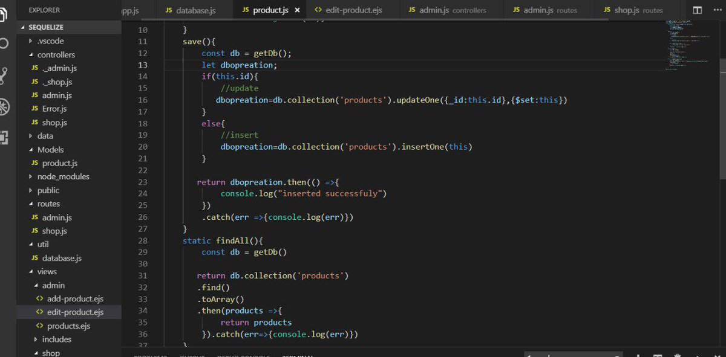Place cursor on "let dbopreation;" line

click(x=239, y=65)
